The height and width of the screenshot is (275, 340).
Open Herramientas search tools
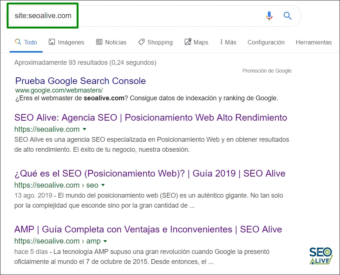313,42
